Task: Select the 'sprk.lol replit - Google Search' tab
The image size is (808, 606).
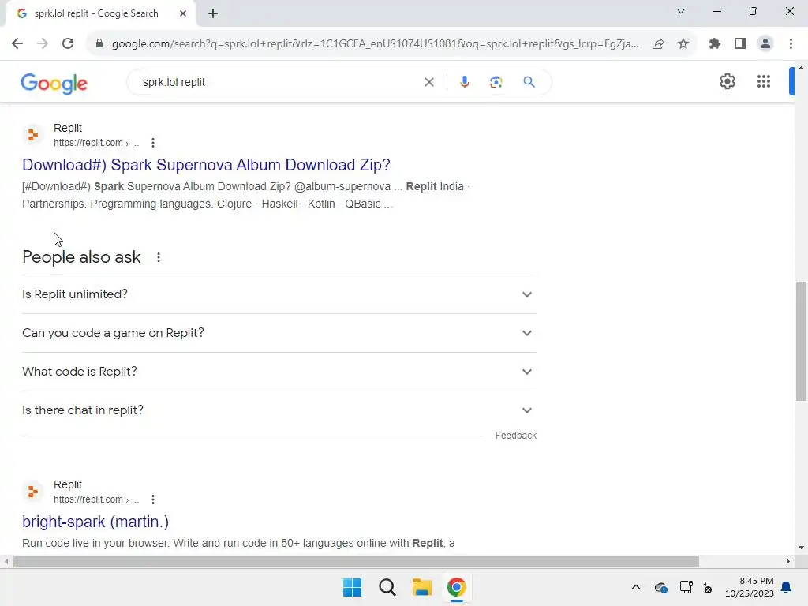Action: pos(96,13)
